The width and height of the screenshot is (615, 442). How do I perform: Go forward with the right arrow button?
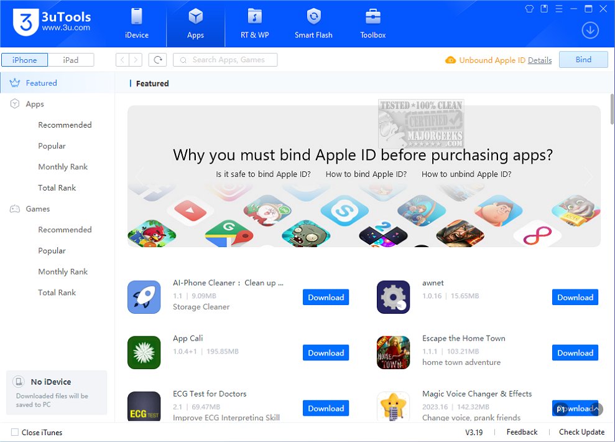click(136, 60)
